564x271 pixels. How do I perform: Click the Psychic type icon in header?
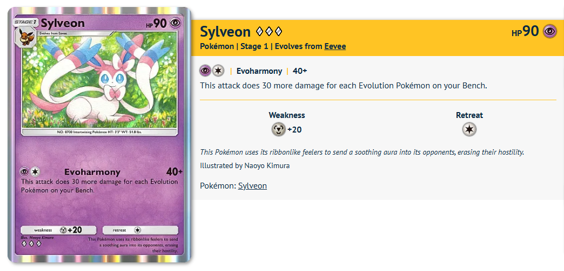(549, 31)
